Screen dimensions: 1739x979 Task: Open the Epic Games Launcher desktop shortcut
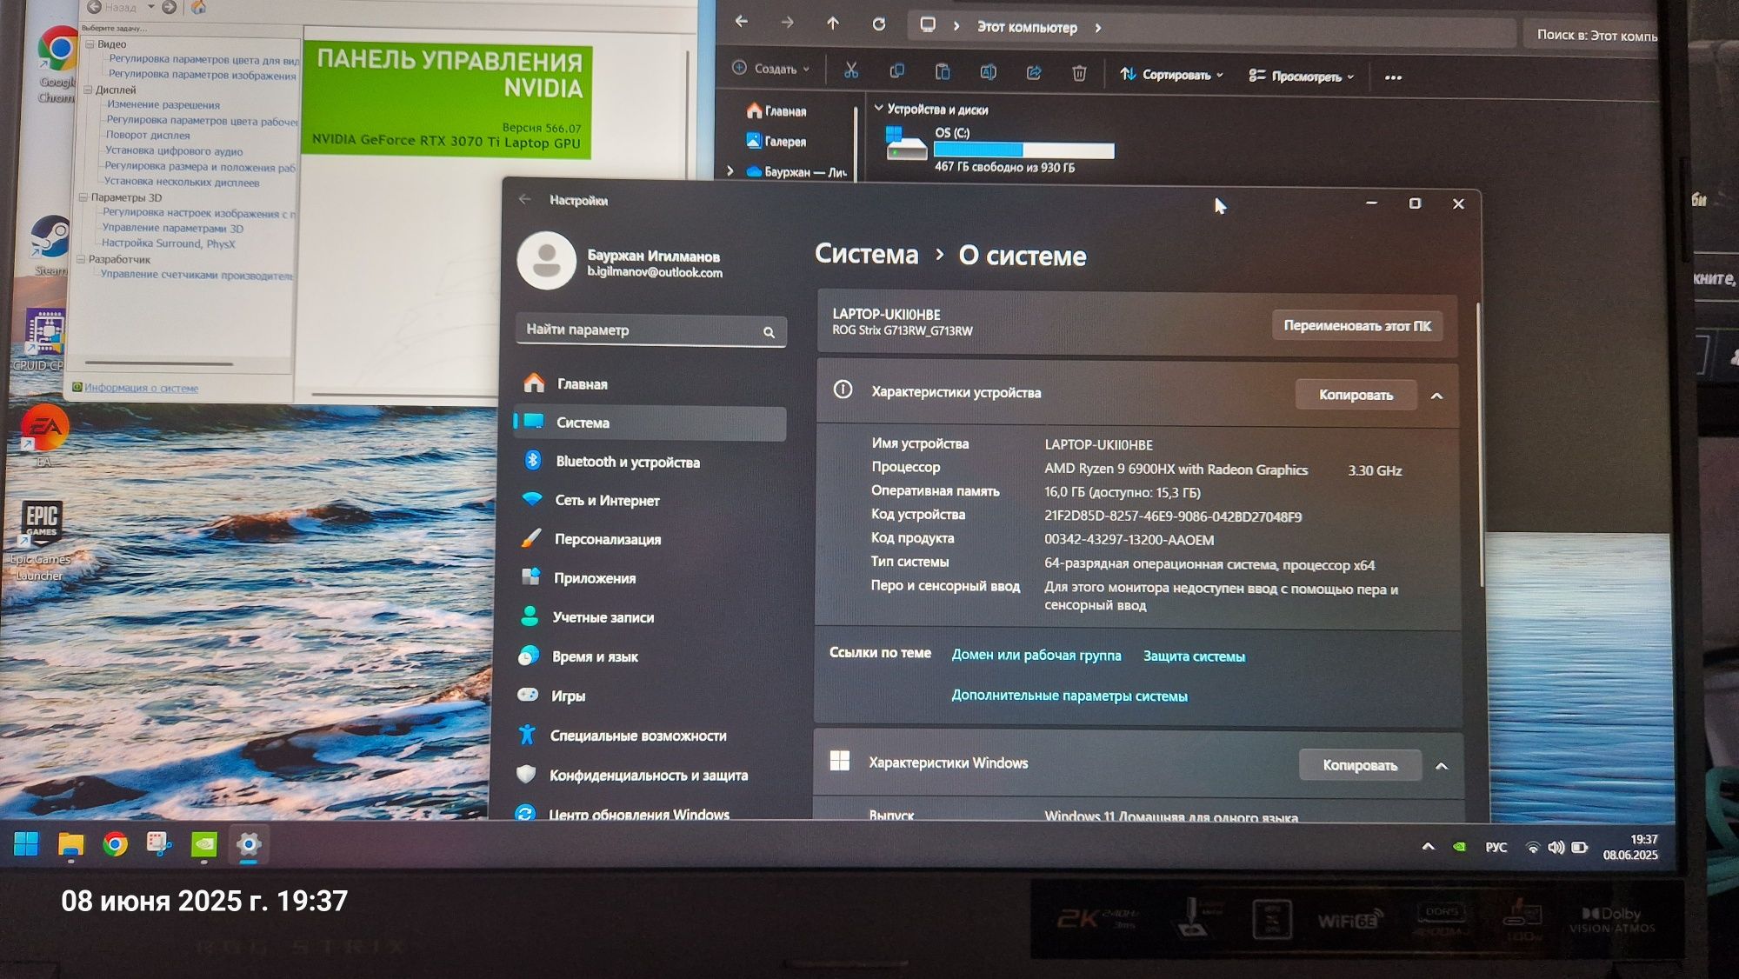tap(40, 541)
